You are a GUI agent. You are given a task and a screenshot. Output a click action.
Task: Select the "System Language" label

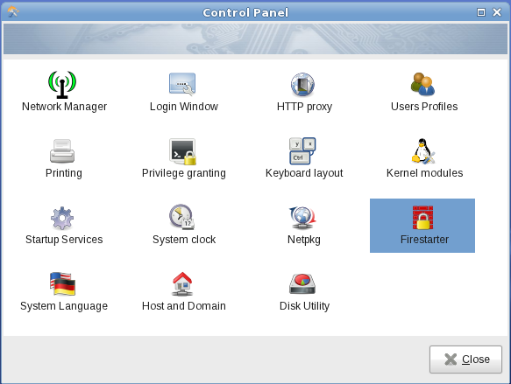tap(64, 306)
